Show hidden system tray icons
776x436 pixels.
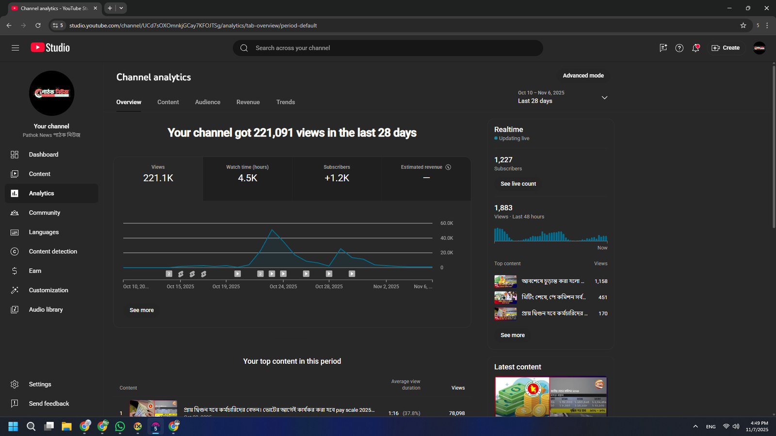695,426
